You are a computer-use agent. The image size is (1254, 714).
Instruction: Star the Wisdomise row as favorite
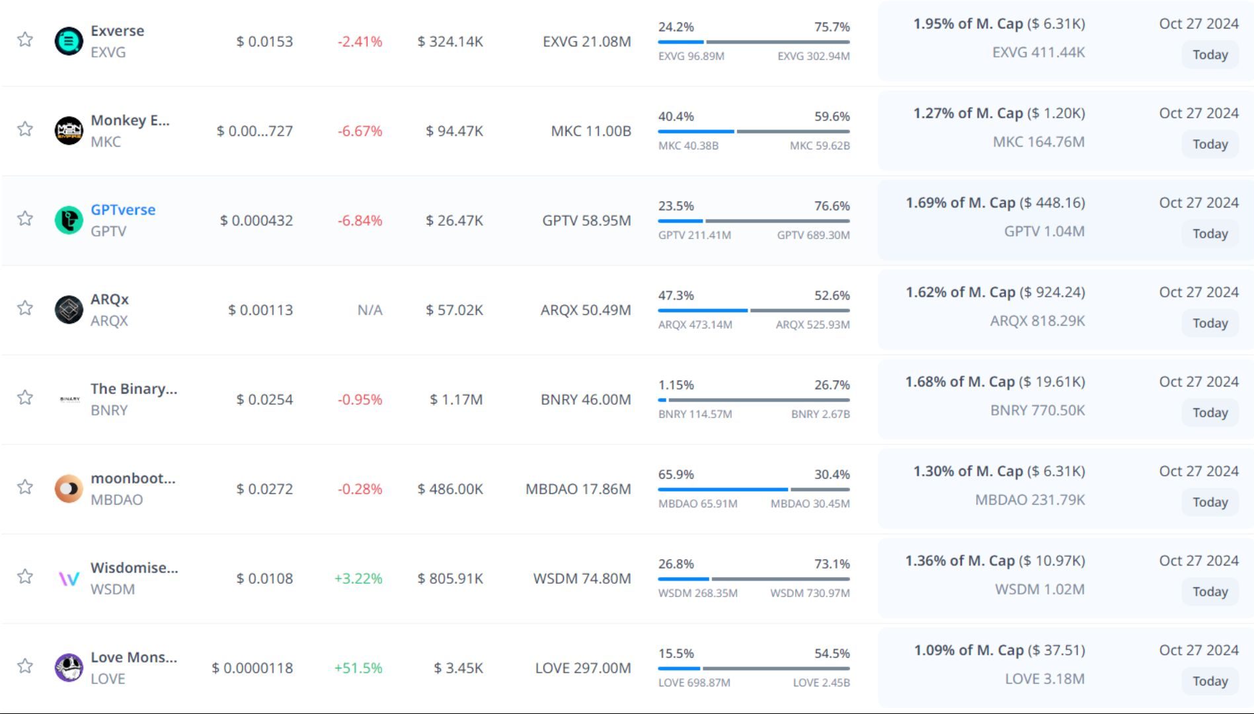pos(25,577)
